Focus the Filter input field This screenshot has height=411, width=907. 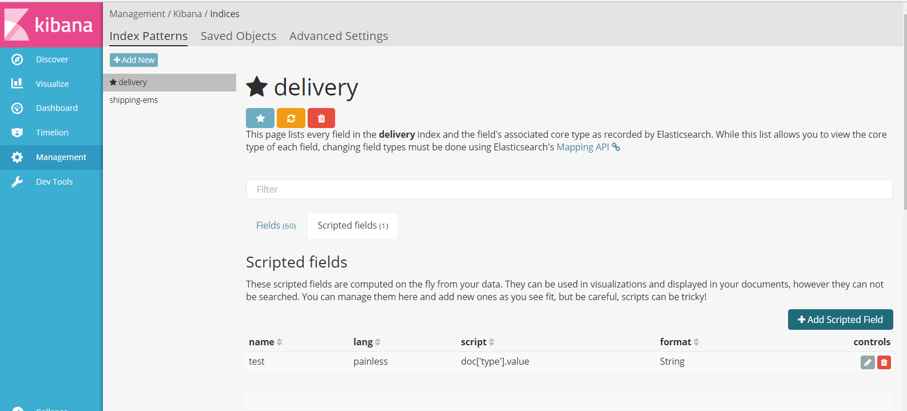click(x=569, y=189)
